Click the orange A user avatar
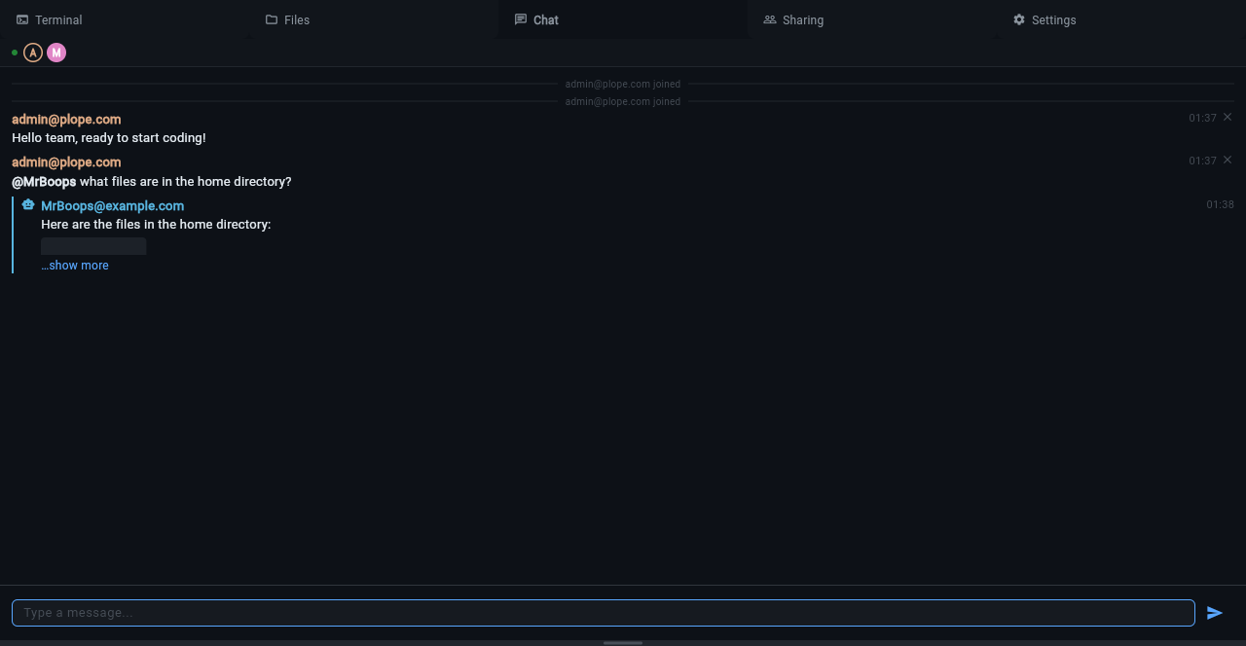 (x=33, y=53)
